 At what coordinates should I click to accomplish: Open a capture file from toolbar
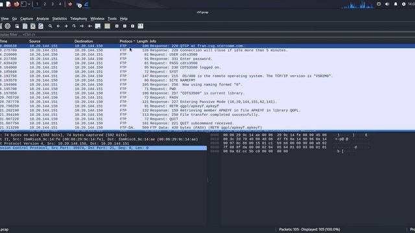[17, 26]
